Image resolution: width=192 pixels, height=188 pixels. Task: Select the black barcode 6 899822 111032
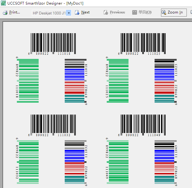click(x=52, y=125)
